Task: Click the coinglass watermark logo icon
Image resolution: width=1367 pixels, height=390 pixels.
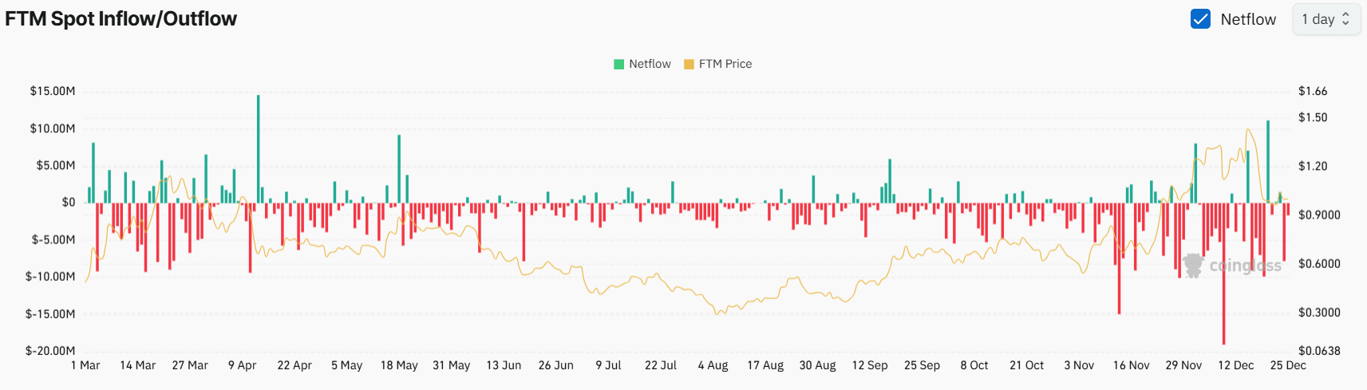Action: pos(1193,266)
